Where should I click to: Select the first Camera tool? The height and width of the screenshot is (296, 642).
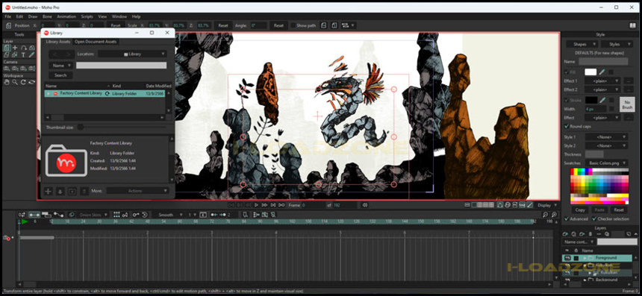tap(7, 69)
